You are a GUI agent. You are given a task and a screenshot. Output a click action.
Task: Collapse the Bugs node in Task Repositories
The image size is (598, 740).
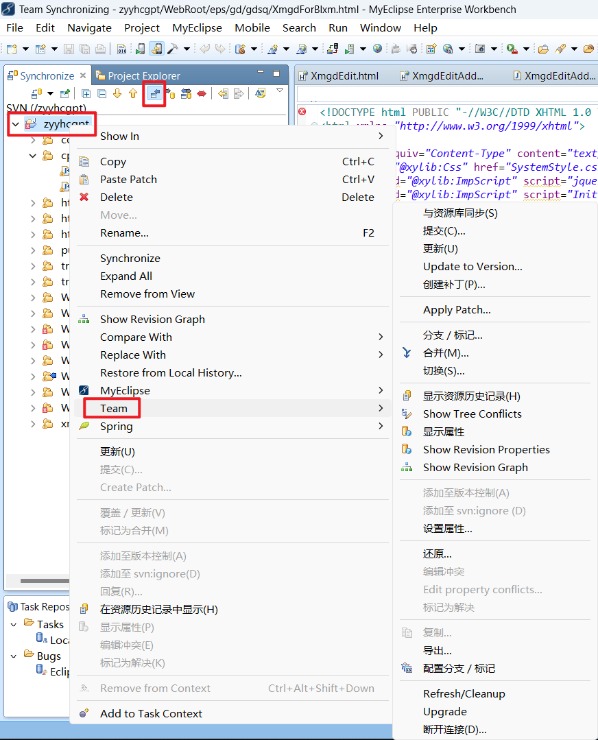[14, 656]
